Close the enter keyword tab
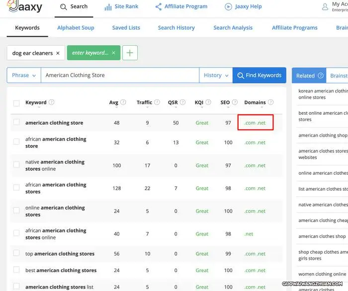This screenshot has width=348, height=291. pos(113,53)
